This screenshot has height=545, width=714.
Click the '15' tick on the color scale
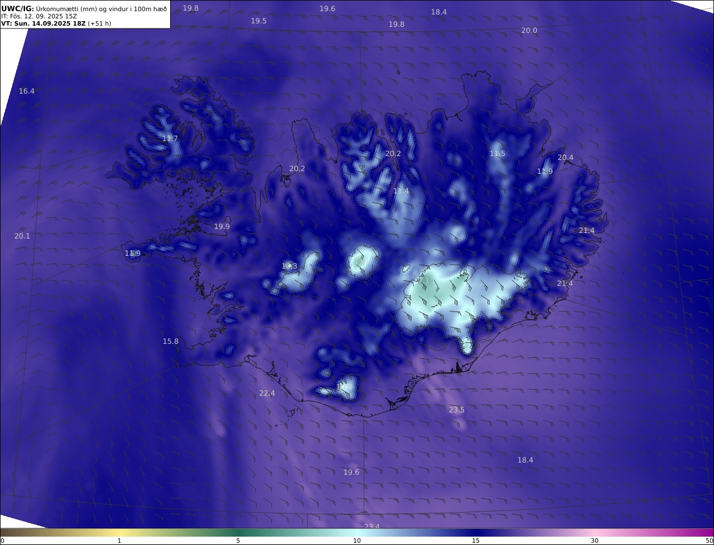[476, 541]
